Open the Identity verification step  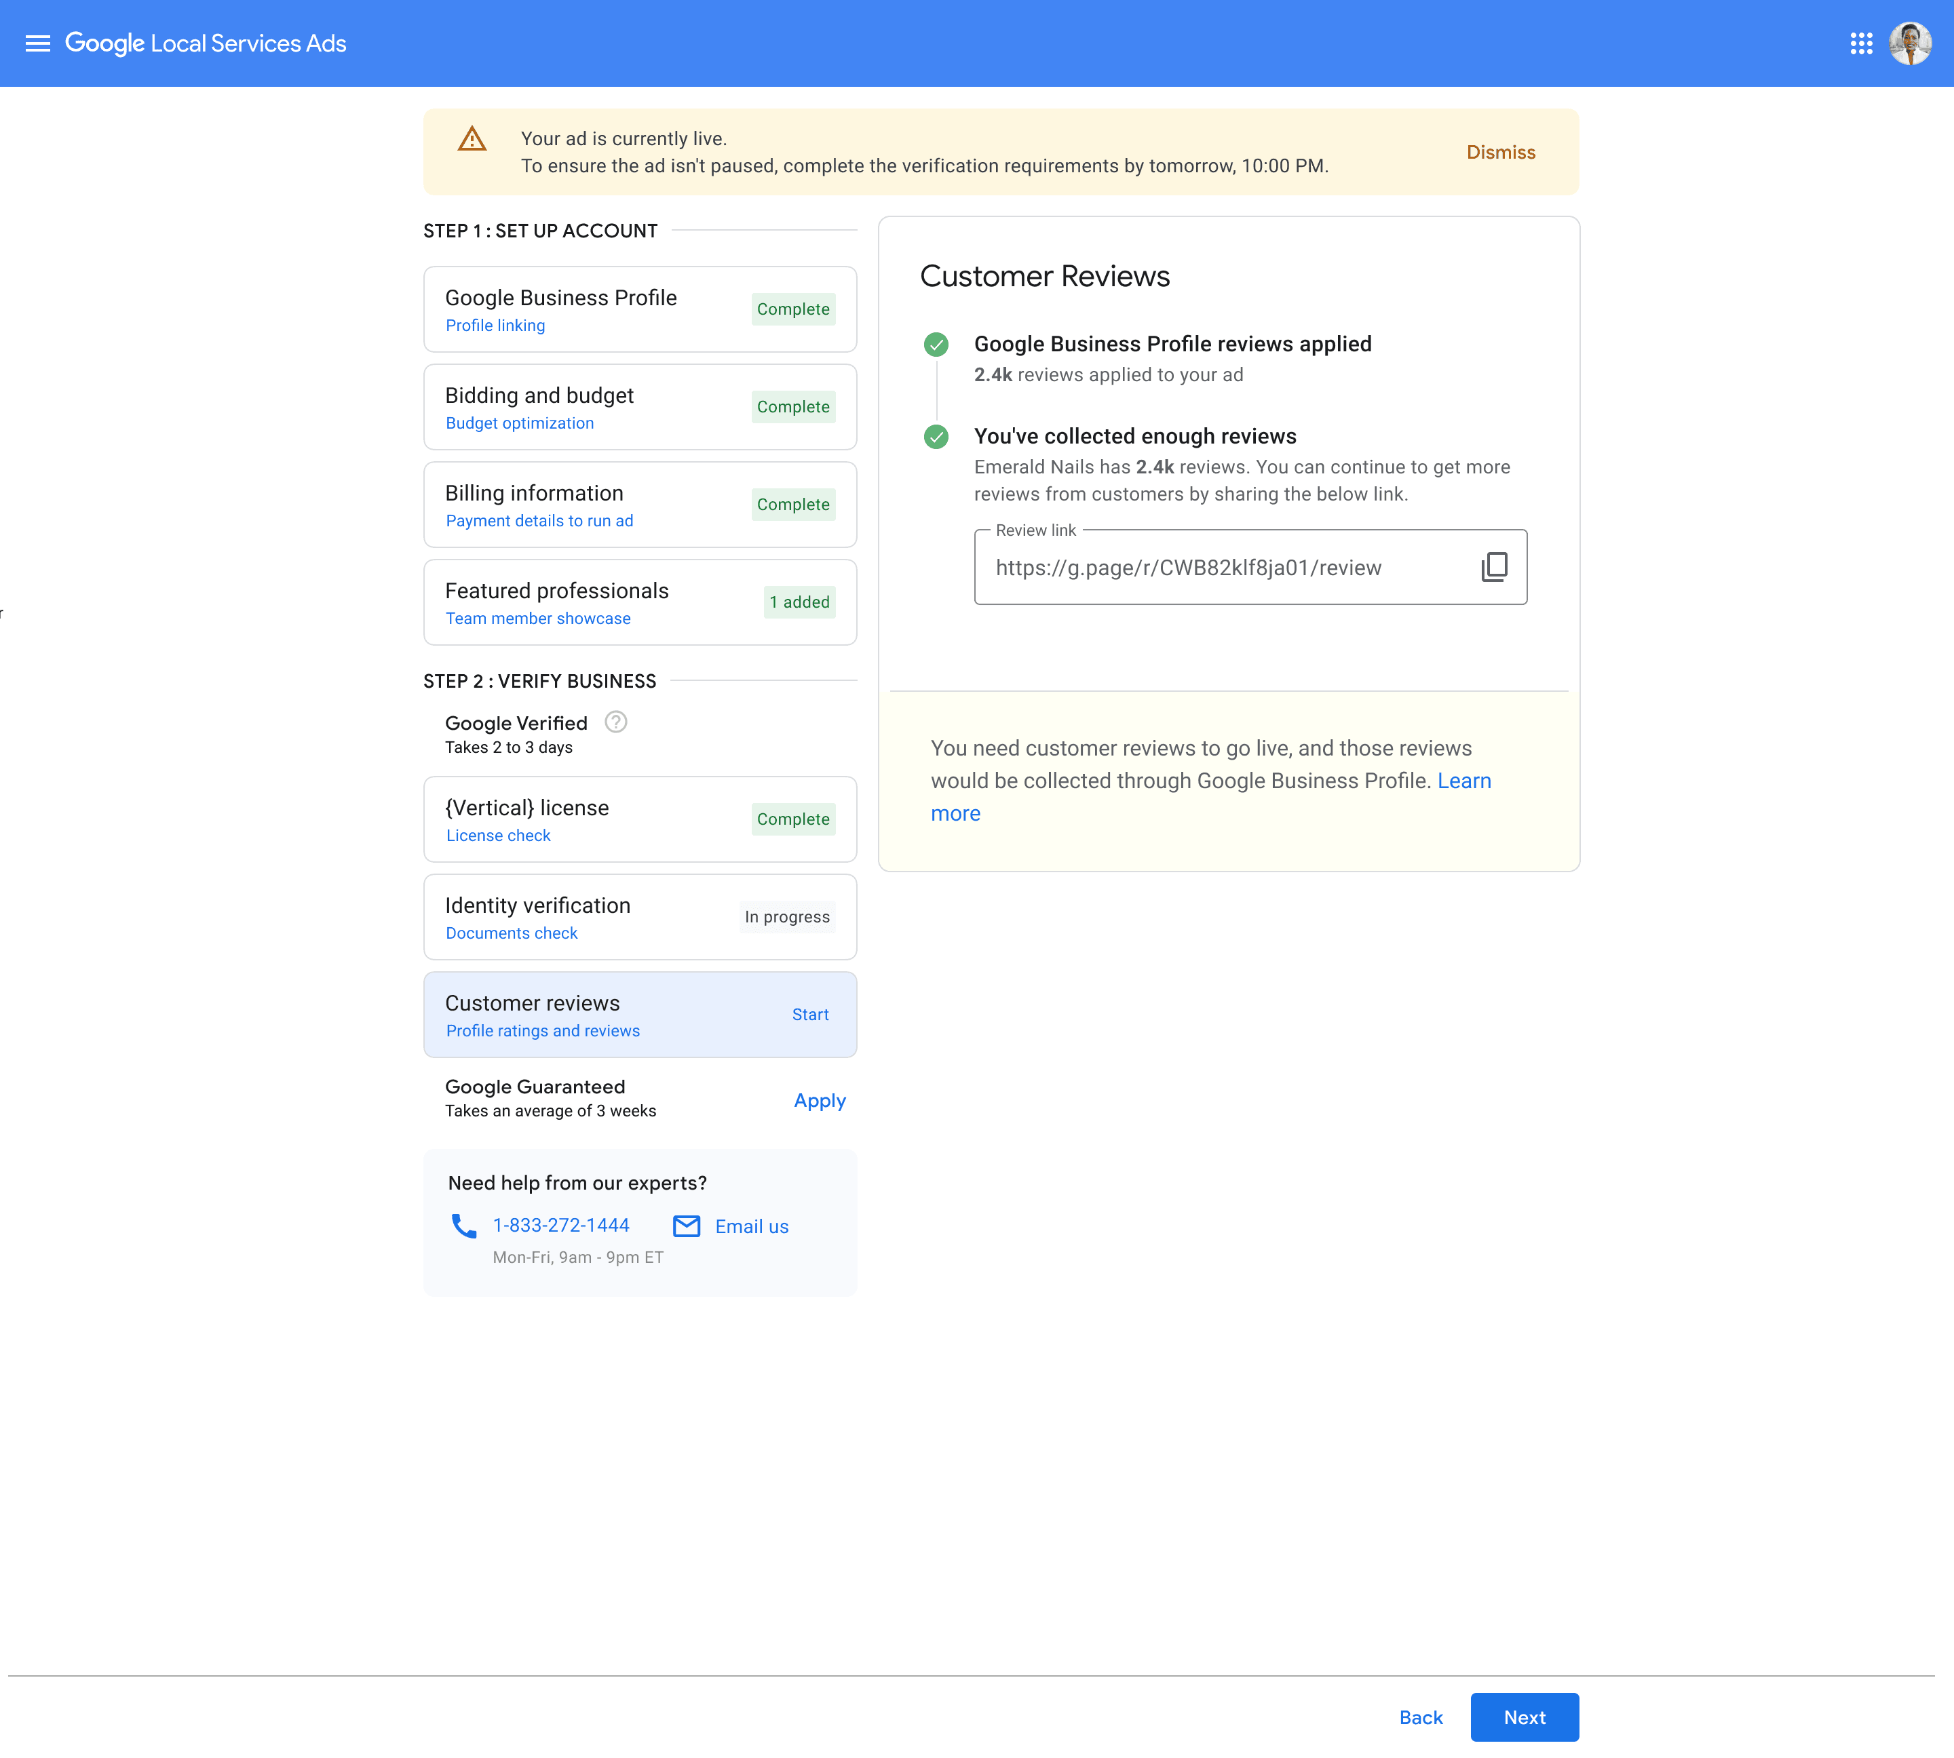(640, 917)
